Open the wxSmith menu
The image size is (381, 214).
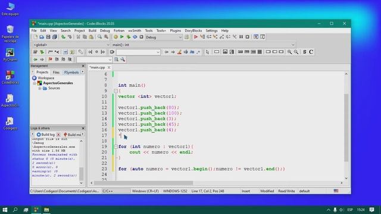[135, 30]
